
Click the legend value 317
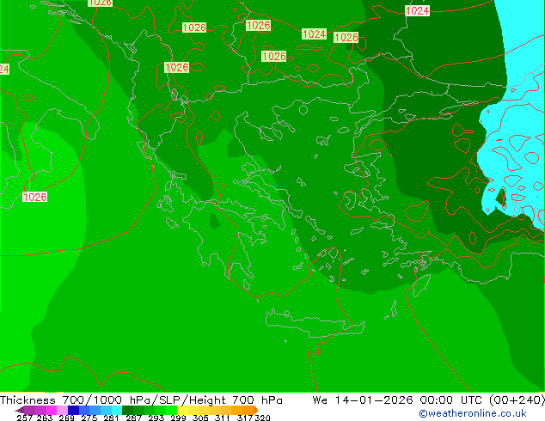(245, 418)
